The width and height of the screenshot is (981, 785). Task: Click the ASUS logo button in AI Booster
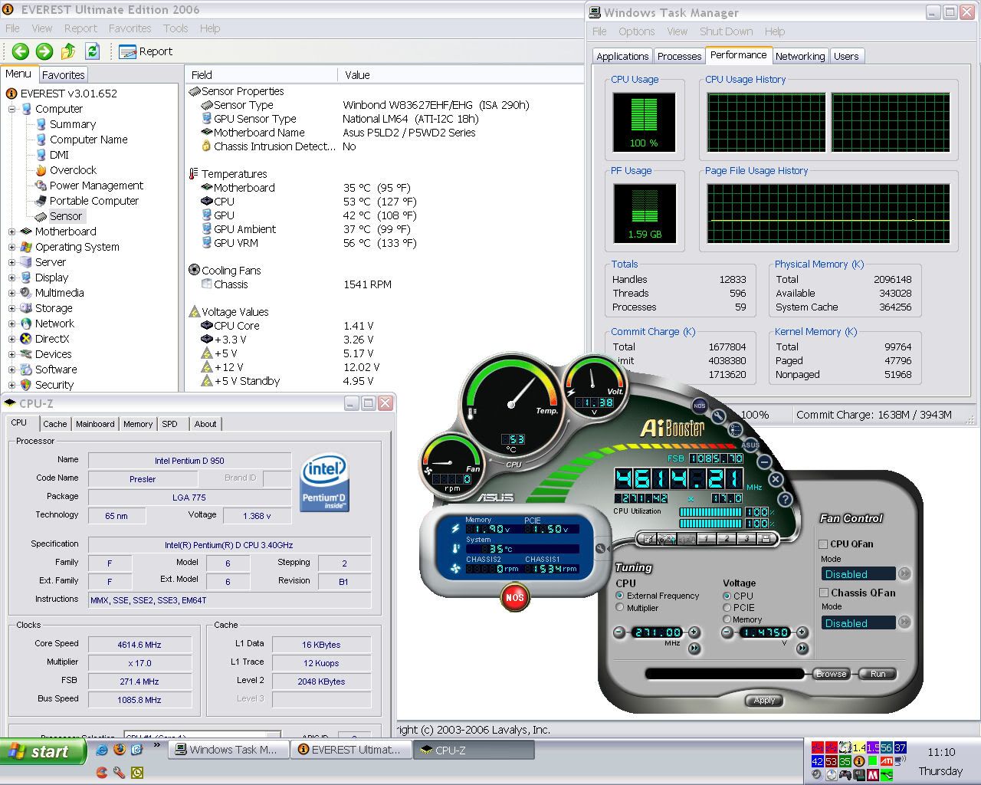point(750,445)
